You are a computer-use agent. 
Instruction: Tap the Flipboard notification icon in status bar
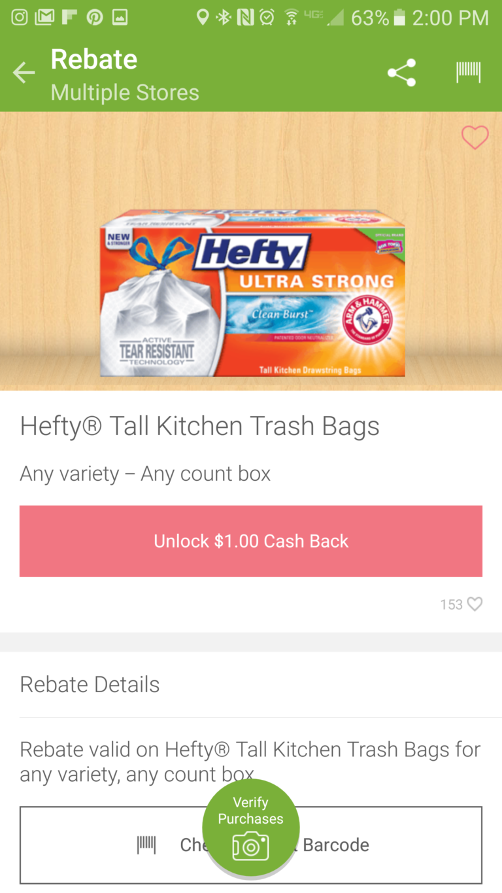click(69, 18)
